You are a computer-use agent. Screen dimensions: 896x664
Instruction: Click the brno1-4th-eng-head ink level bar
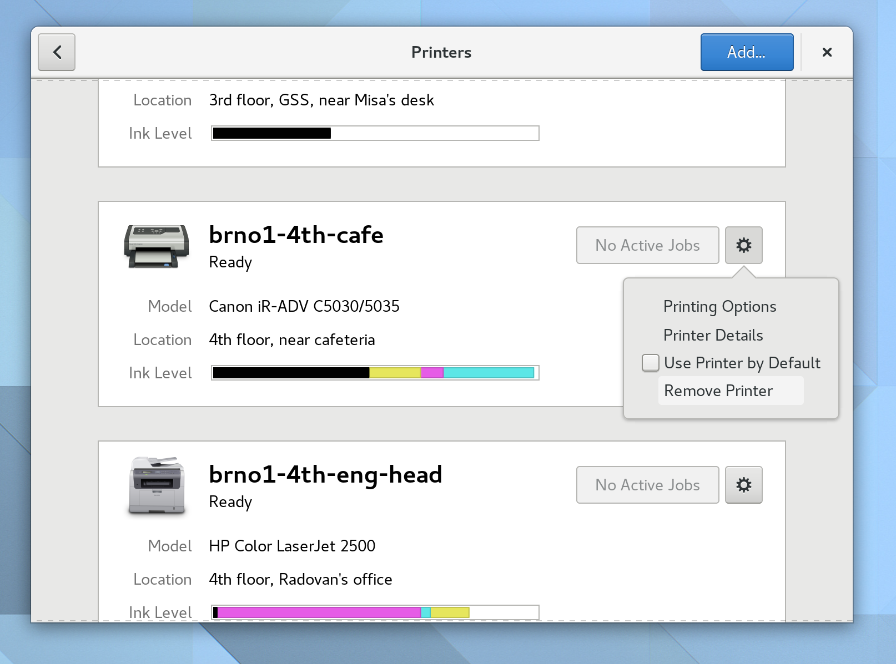click(x=375, y=612)
